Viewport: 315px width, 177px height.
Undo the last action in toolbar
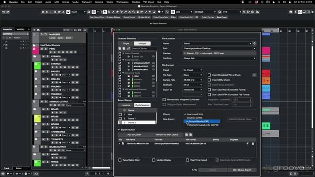[3, 12]
